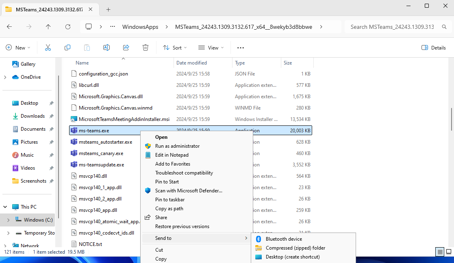Unpin Documents using its pin icon
The width and height of the screenshot is (454, 263).
point(51,129)
